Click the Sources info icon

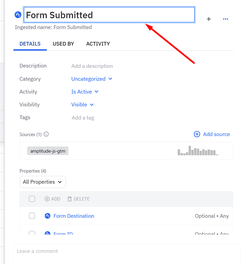click(x=46, y=134)
